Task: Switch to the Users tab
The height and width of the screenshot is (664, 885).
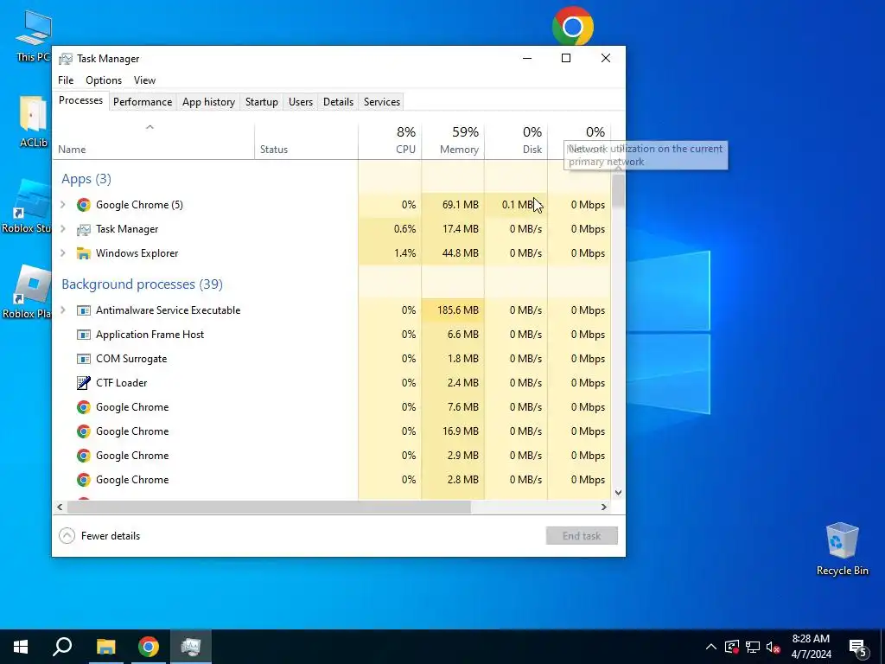Action: 300,102
